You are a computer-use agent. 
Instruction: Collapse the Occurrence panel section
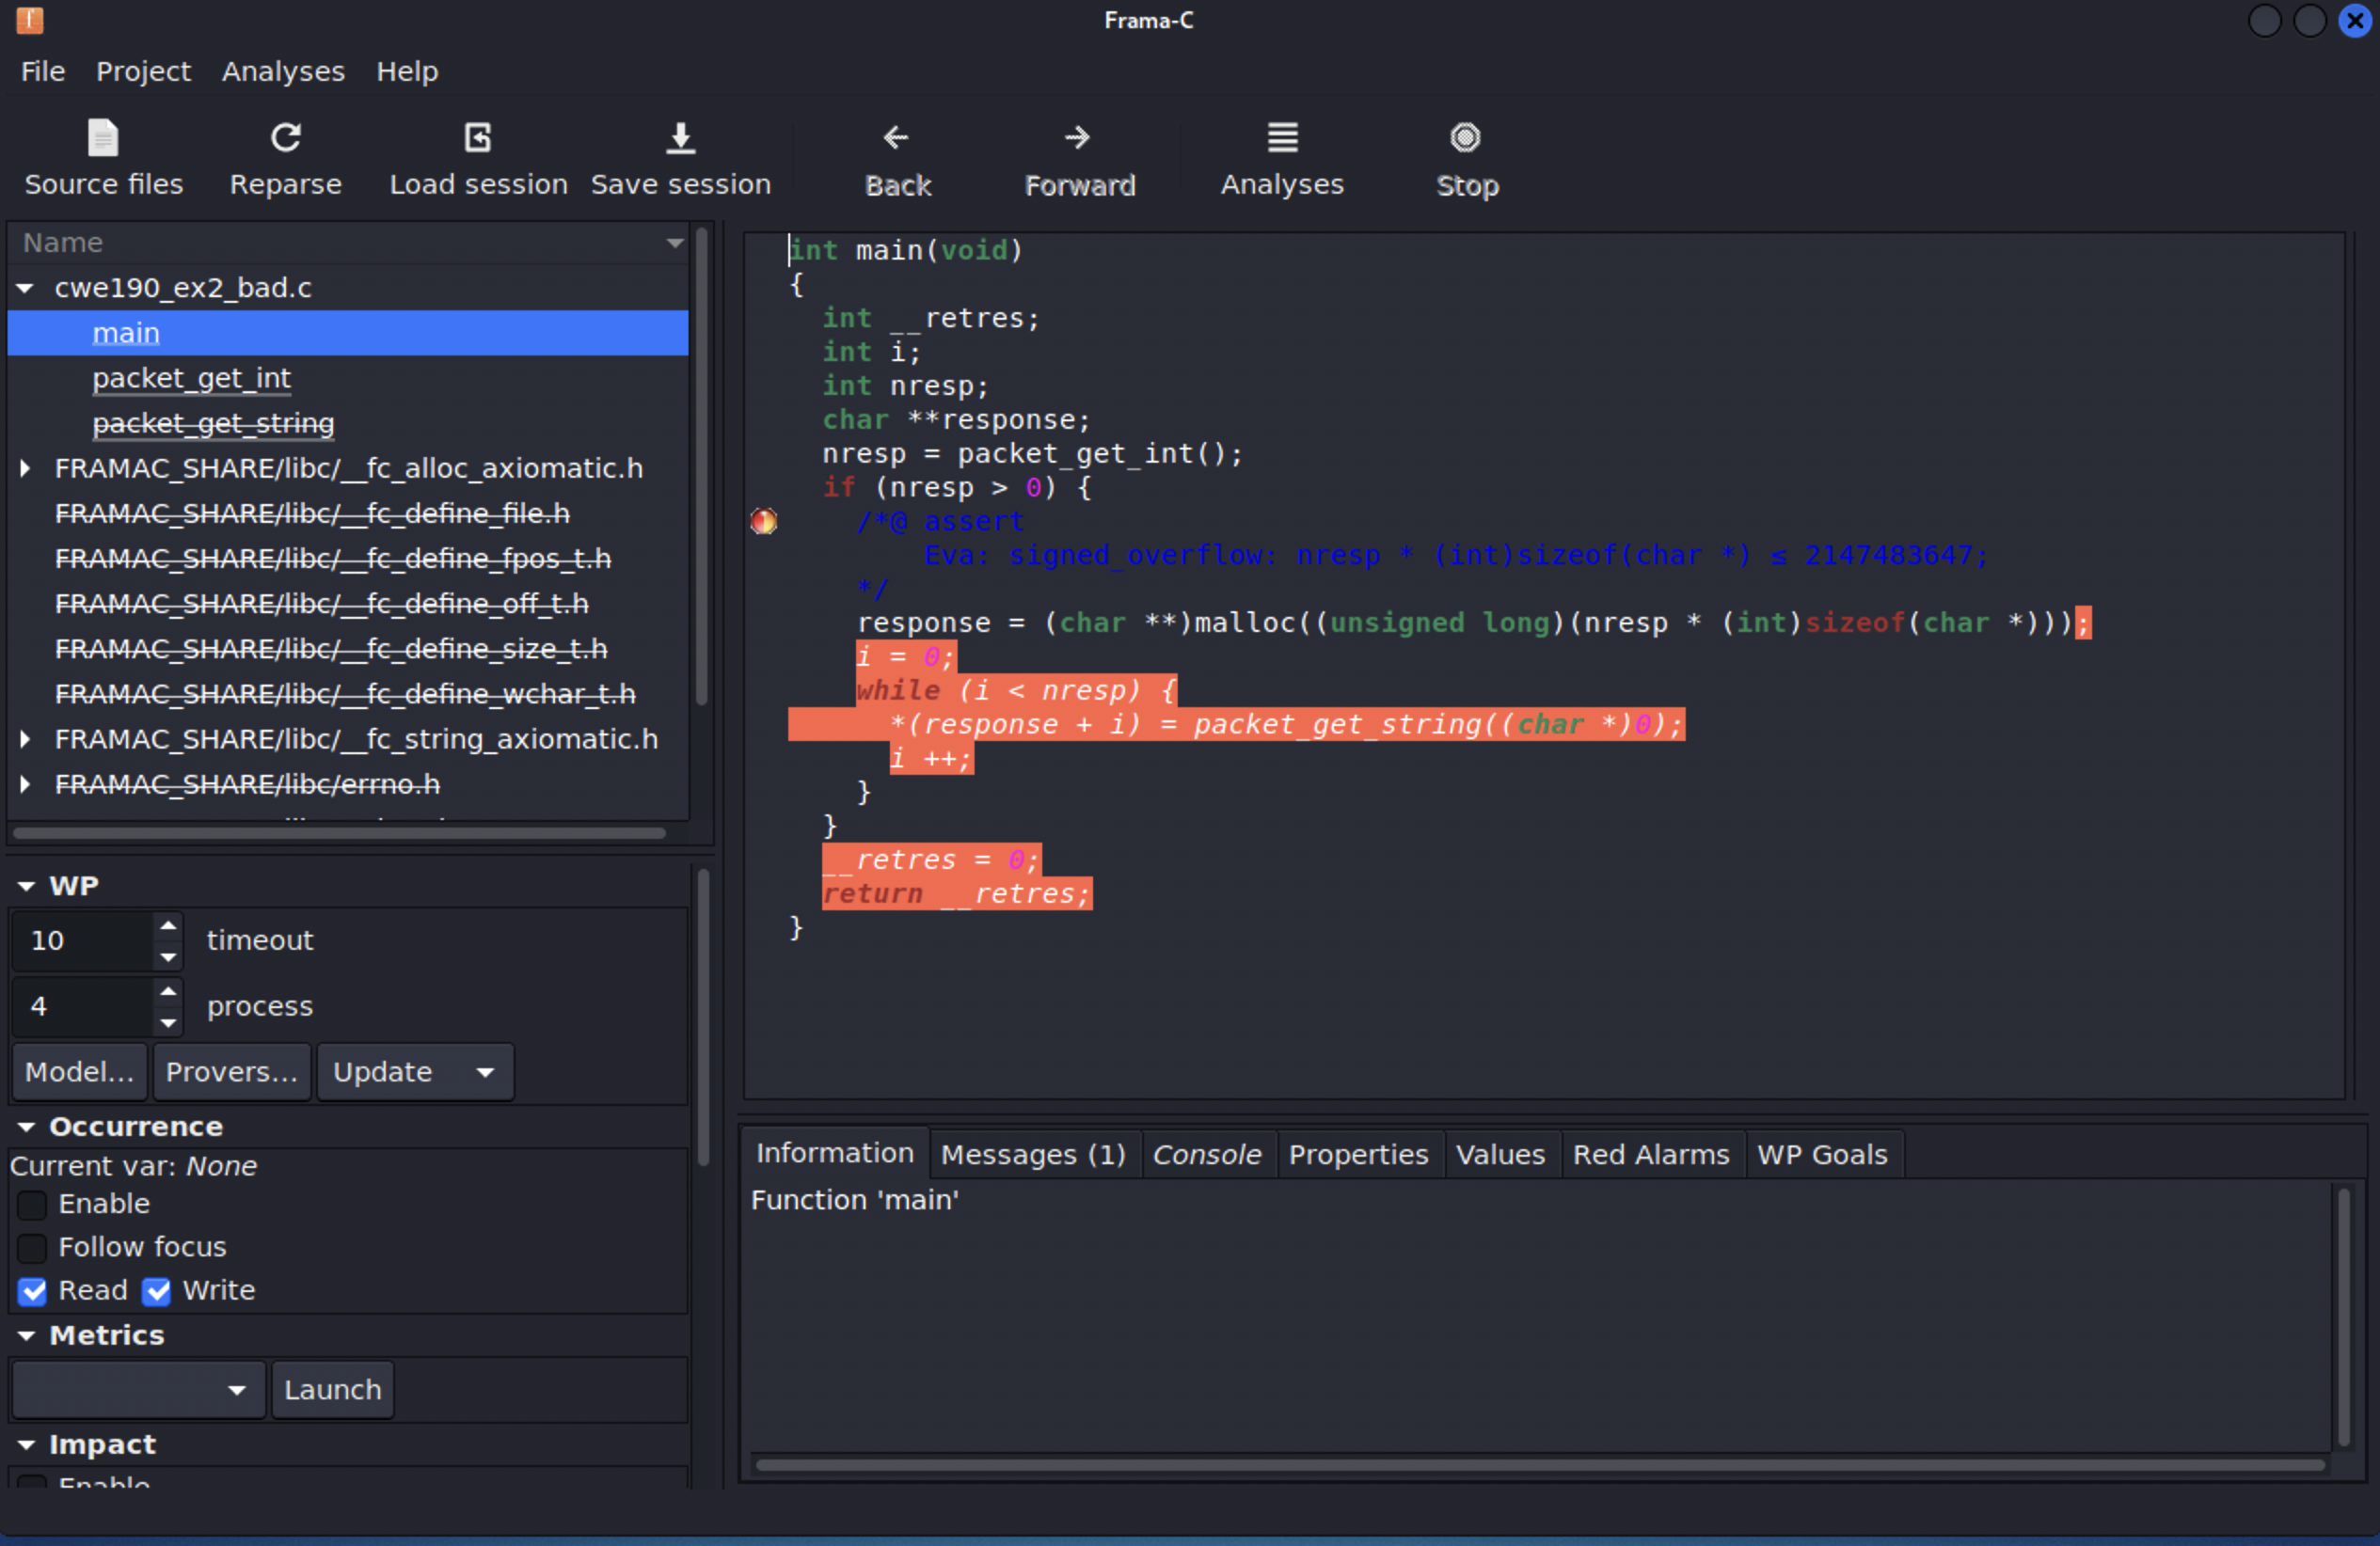26,1127
